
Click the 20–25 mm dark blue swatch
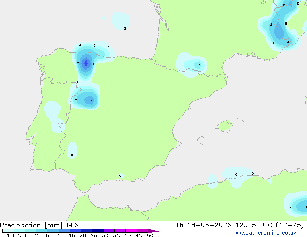pos(86,231)
